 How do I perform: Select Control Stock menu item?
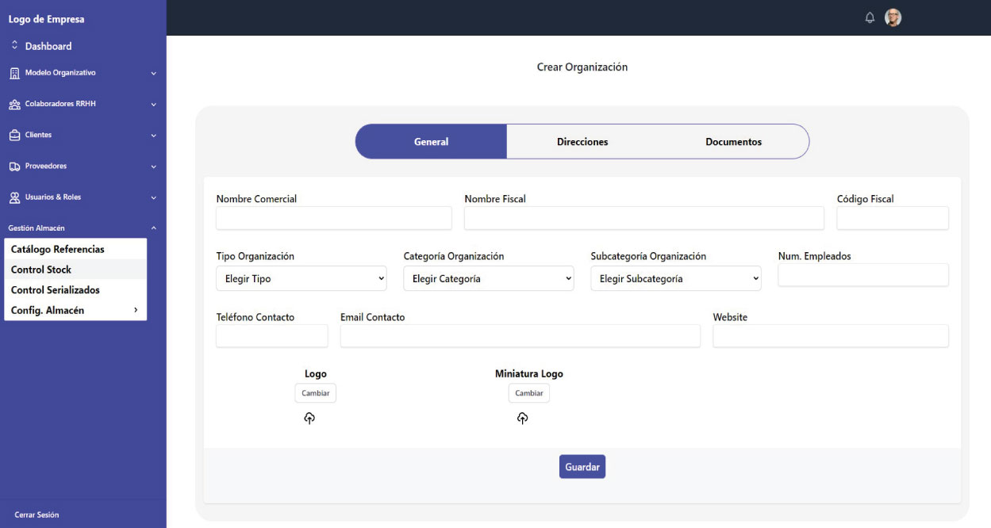tap(41, 270)
